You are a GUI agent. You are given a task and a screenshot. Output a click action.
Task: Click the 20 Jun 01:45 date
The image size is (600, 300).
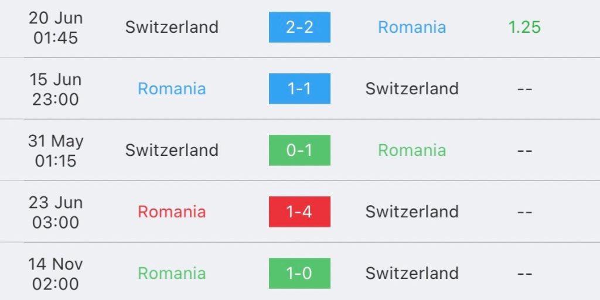(x=56, y=28)
